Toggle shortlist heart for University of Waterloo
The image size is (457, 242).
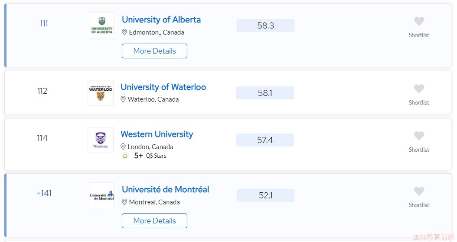point(419,89)
